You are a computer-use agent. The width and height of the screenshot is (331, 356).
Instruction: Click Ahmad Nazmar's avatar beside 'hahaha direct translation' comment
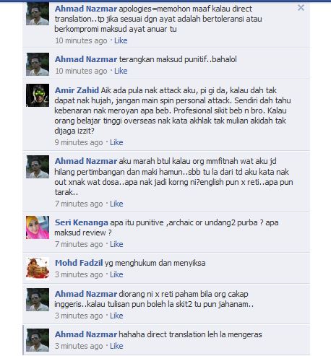click(38, 340)
